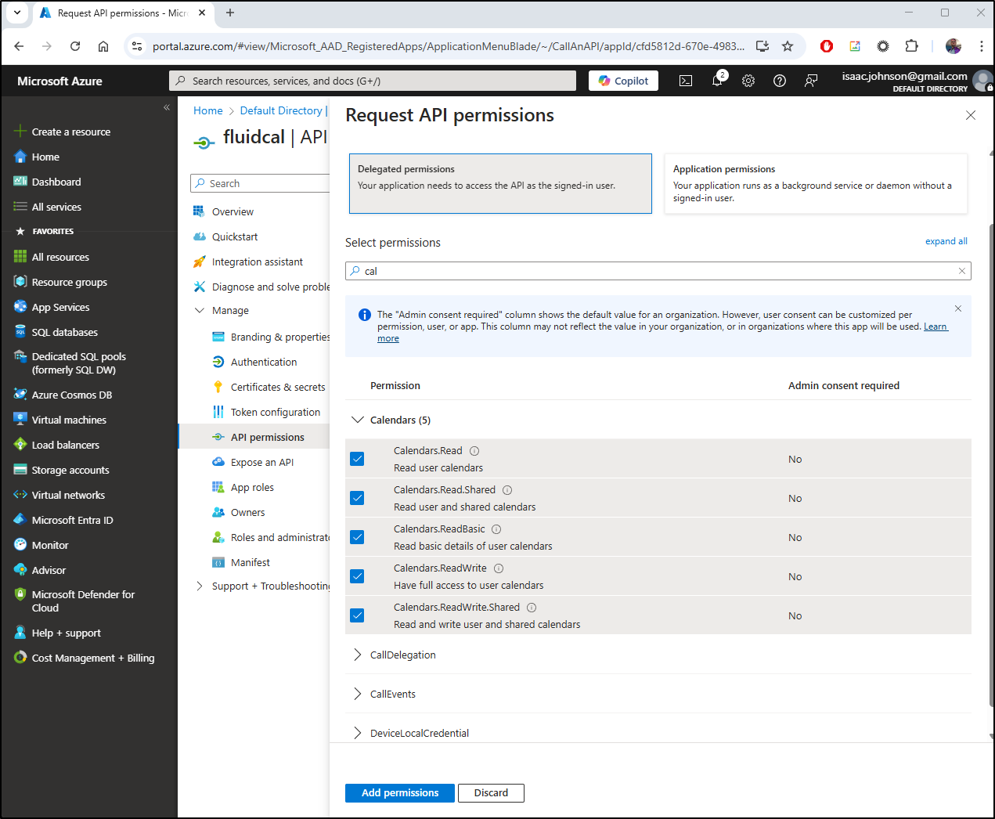
Task: Uncheck Calendars.ReadWrite.Shared permission
Action: (357, 615)
